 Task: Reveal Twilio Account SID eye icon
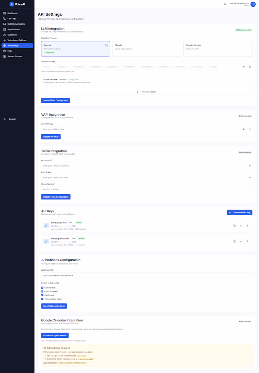pyautogui.click(x=250, y=166)
